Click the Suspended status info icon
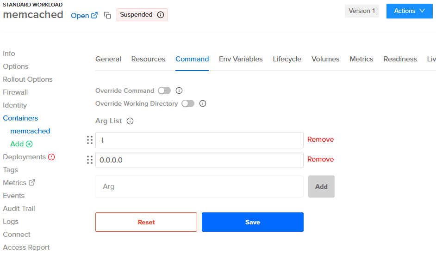This screenshot has width=436, height=253. tap(161, 15)
